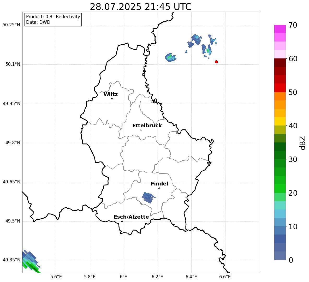Click the blue 10 dBZ colorbar segment
This screenshot has height=282, width=309.
click(x=280, y=230)
